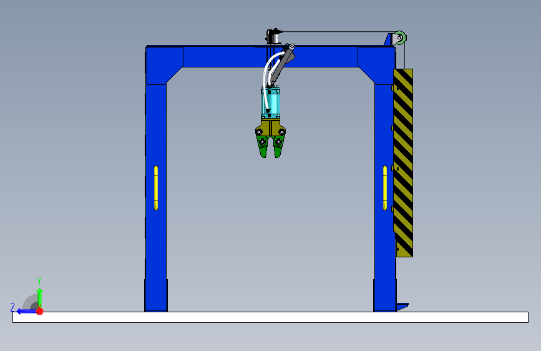This screenshot has height=351, width=541.
Task: Select the yellow slot on the left column
Action: 156,187
